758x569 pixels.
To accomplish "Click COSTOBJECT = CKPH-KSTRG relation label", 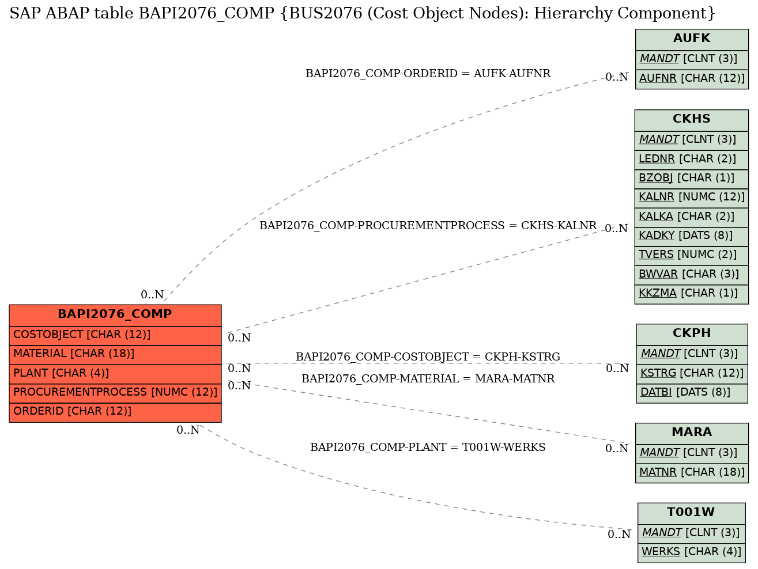I will click(x=428, y=357).
